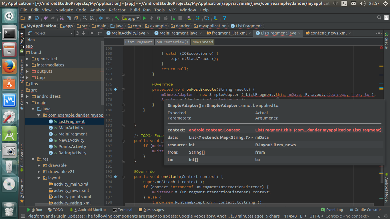Image resolution: width=390 pixels, height=219 pixels.
Task: Toggle the Gradle side panel
Action: 387,40
